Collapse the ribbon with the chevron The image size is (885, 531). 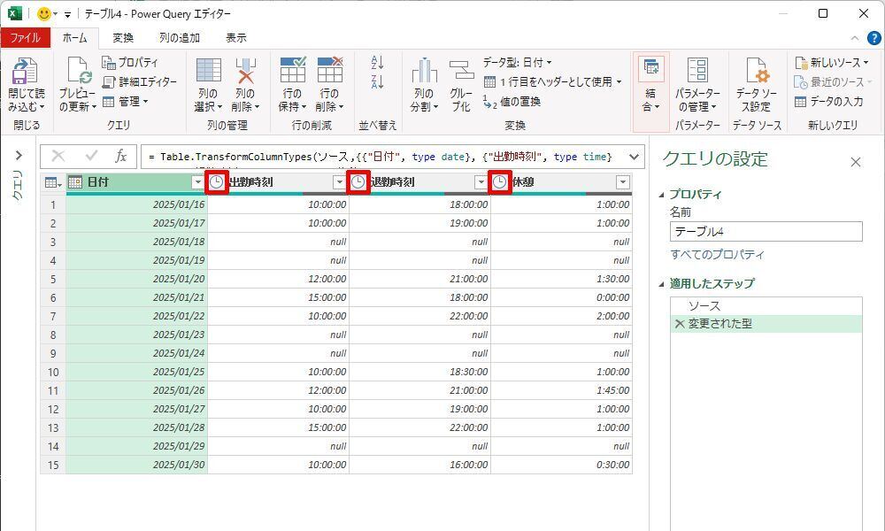click(x=855, y=38)
